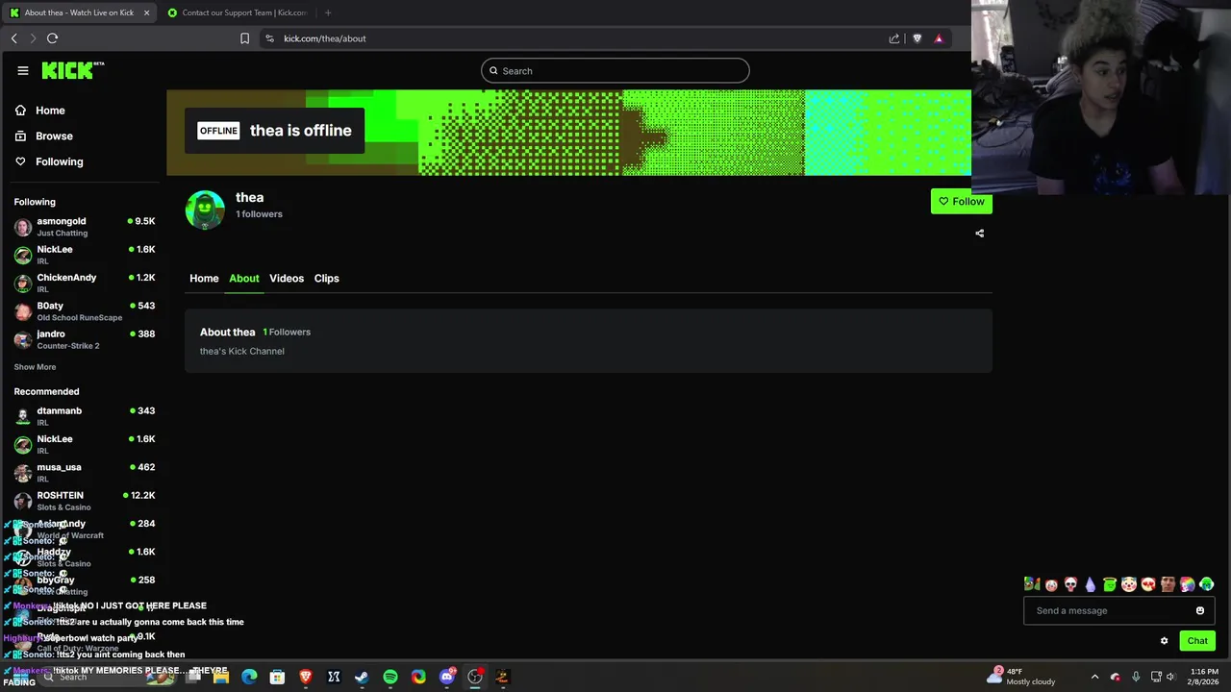Open the Kick hamburger menu
Viewport: 1231px width, 692px height.
(x=22, y=70)
